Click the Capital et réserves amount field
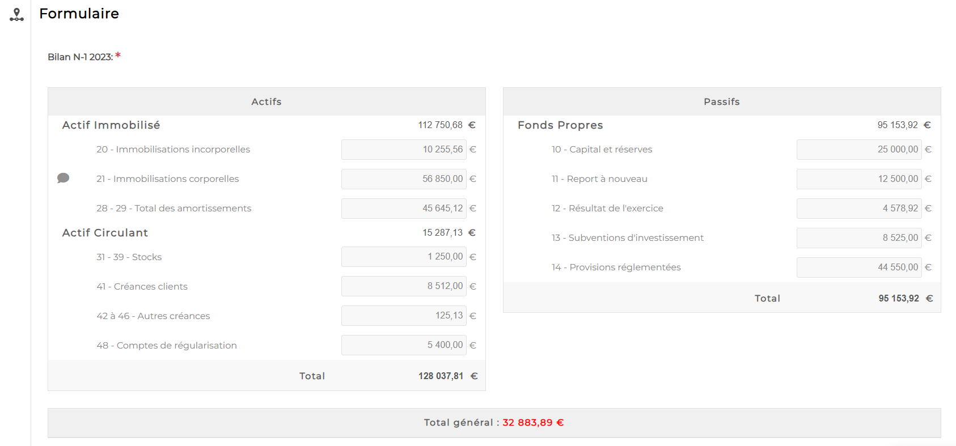This screenshot has height=446, width=956. [858, 150]
